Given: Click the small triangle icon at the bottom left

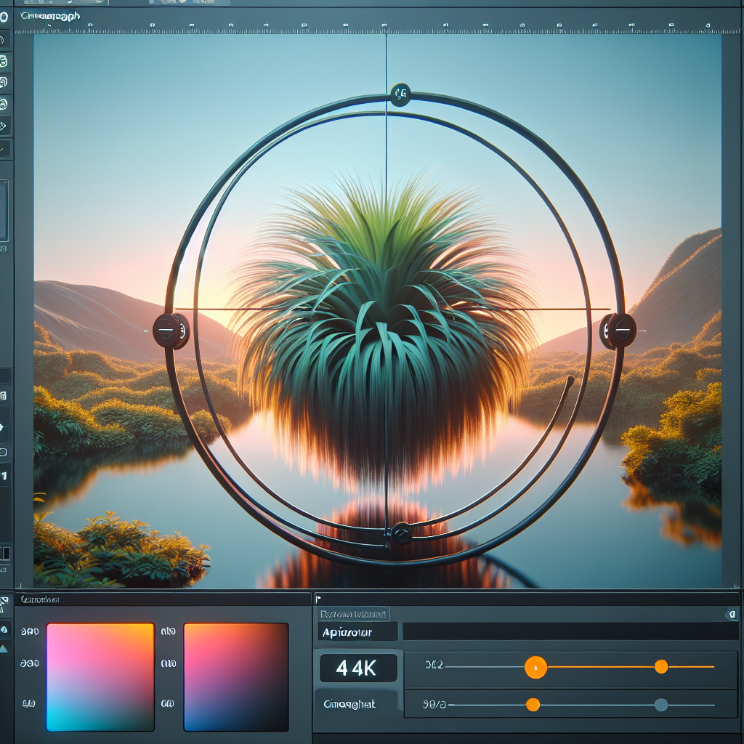Looking at the screenshot, I should (x=4, y=648).
